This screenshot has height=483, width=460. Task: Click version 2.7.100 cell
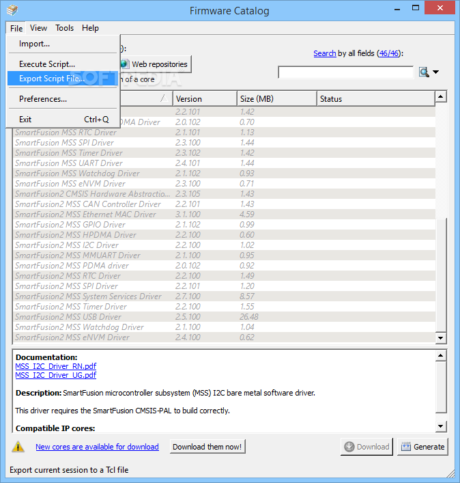[x=188, y=296]
